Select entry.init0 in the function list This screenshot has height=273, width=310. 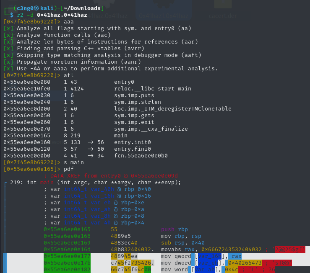coord(132,142)
